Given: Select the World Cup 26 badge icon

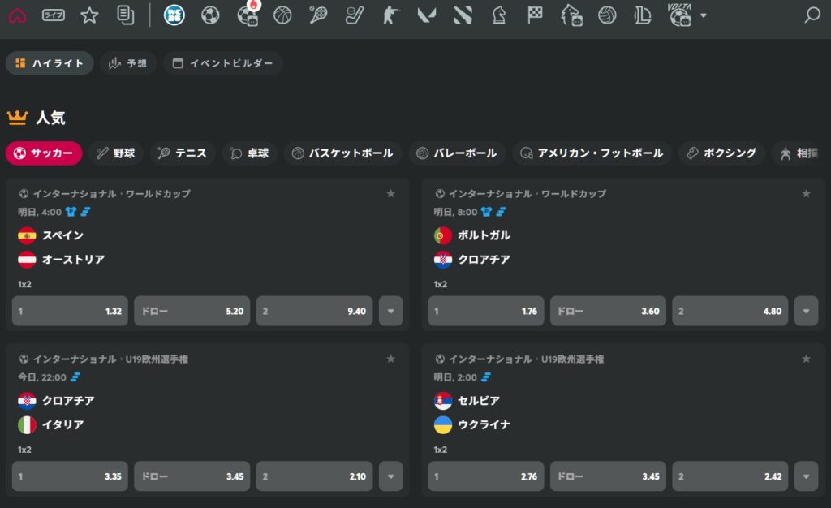Looking at the screenshot, I should (x=174, y=15).
